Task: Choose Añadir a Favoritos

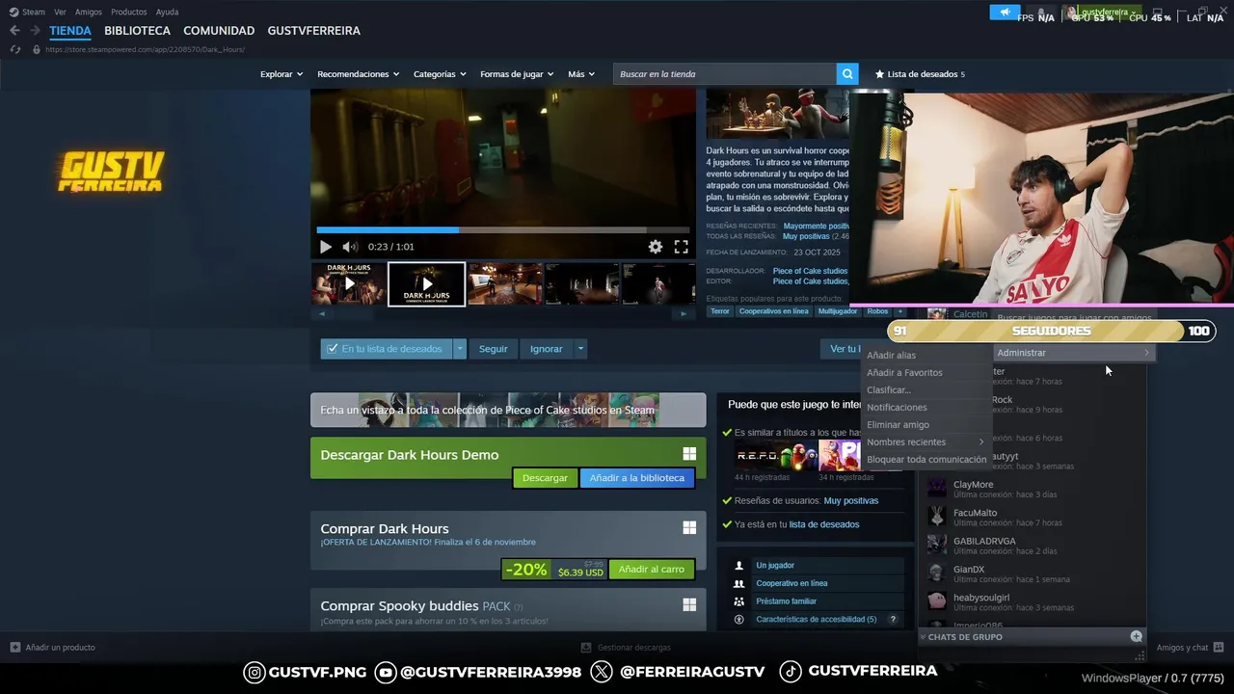Action: pos(904,373)
